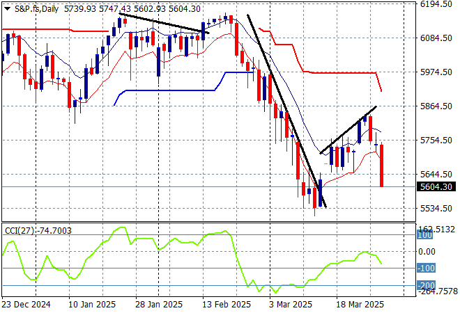Click the 28 Jan 2025 date label

tap(159, 305)
